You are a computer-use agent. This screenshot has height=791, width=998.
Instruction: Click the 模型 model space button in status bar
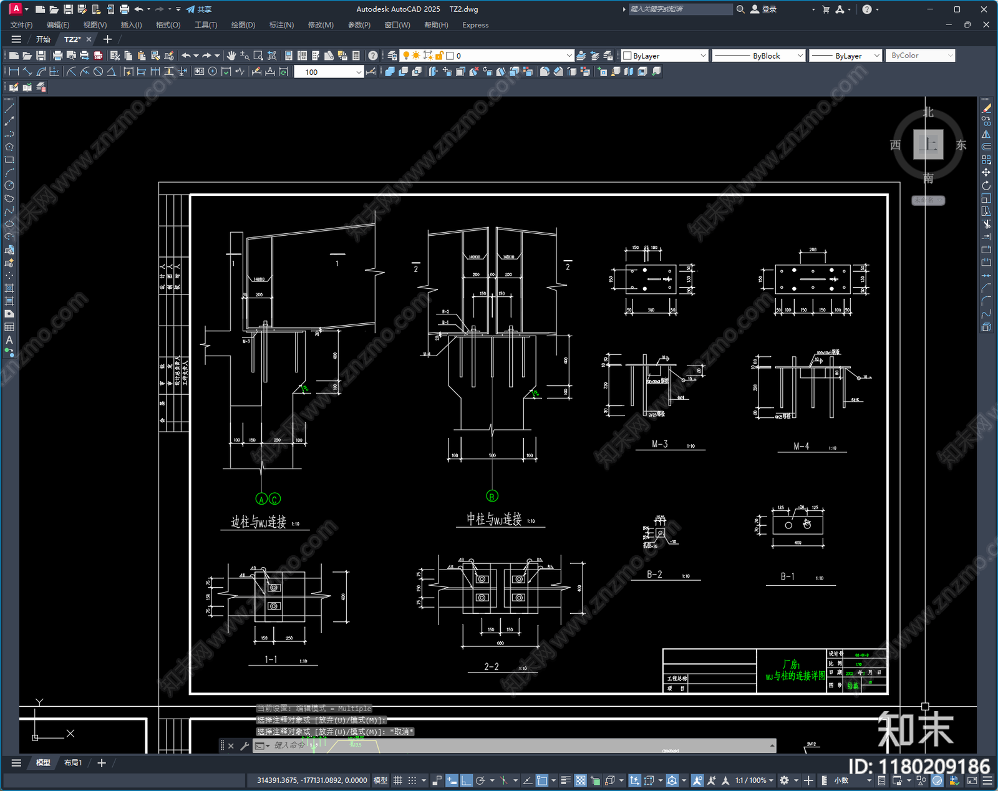click(x=380, y=780)
